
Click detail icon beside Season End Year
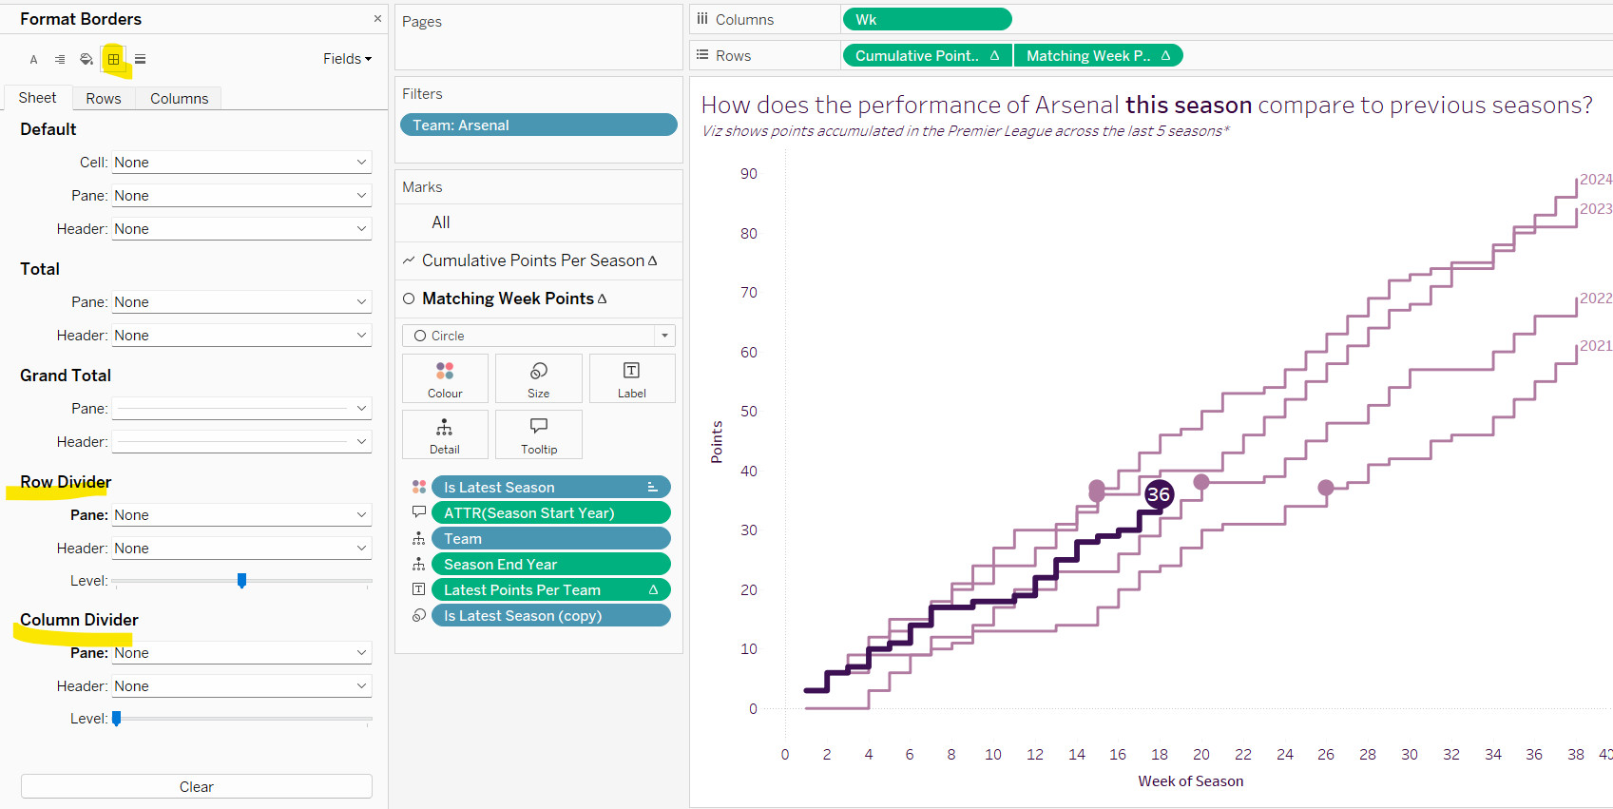pyautogui.click(x=418, y=564)
